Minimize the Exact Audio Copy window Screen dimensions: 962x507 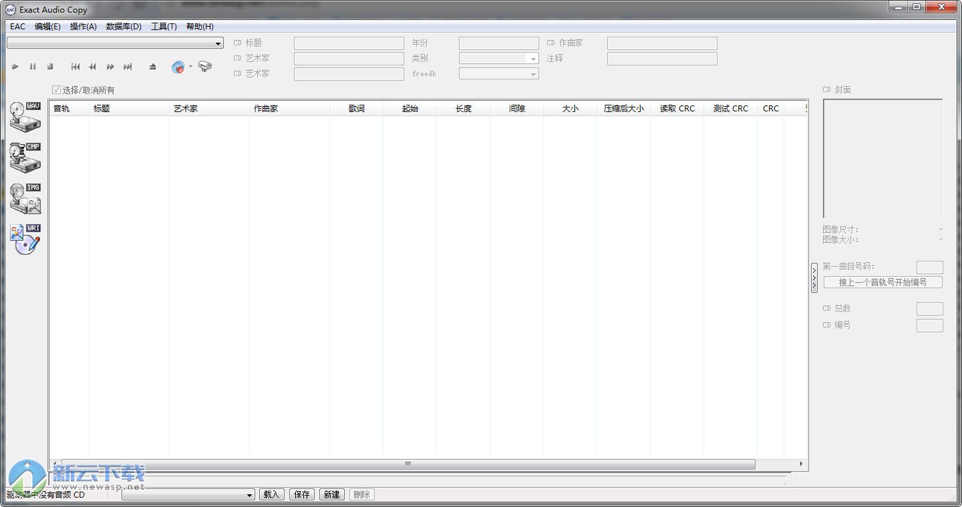pos(899,7)
